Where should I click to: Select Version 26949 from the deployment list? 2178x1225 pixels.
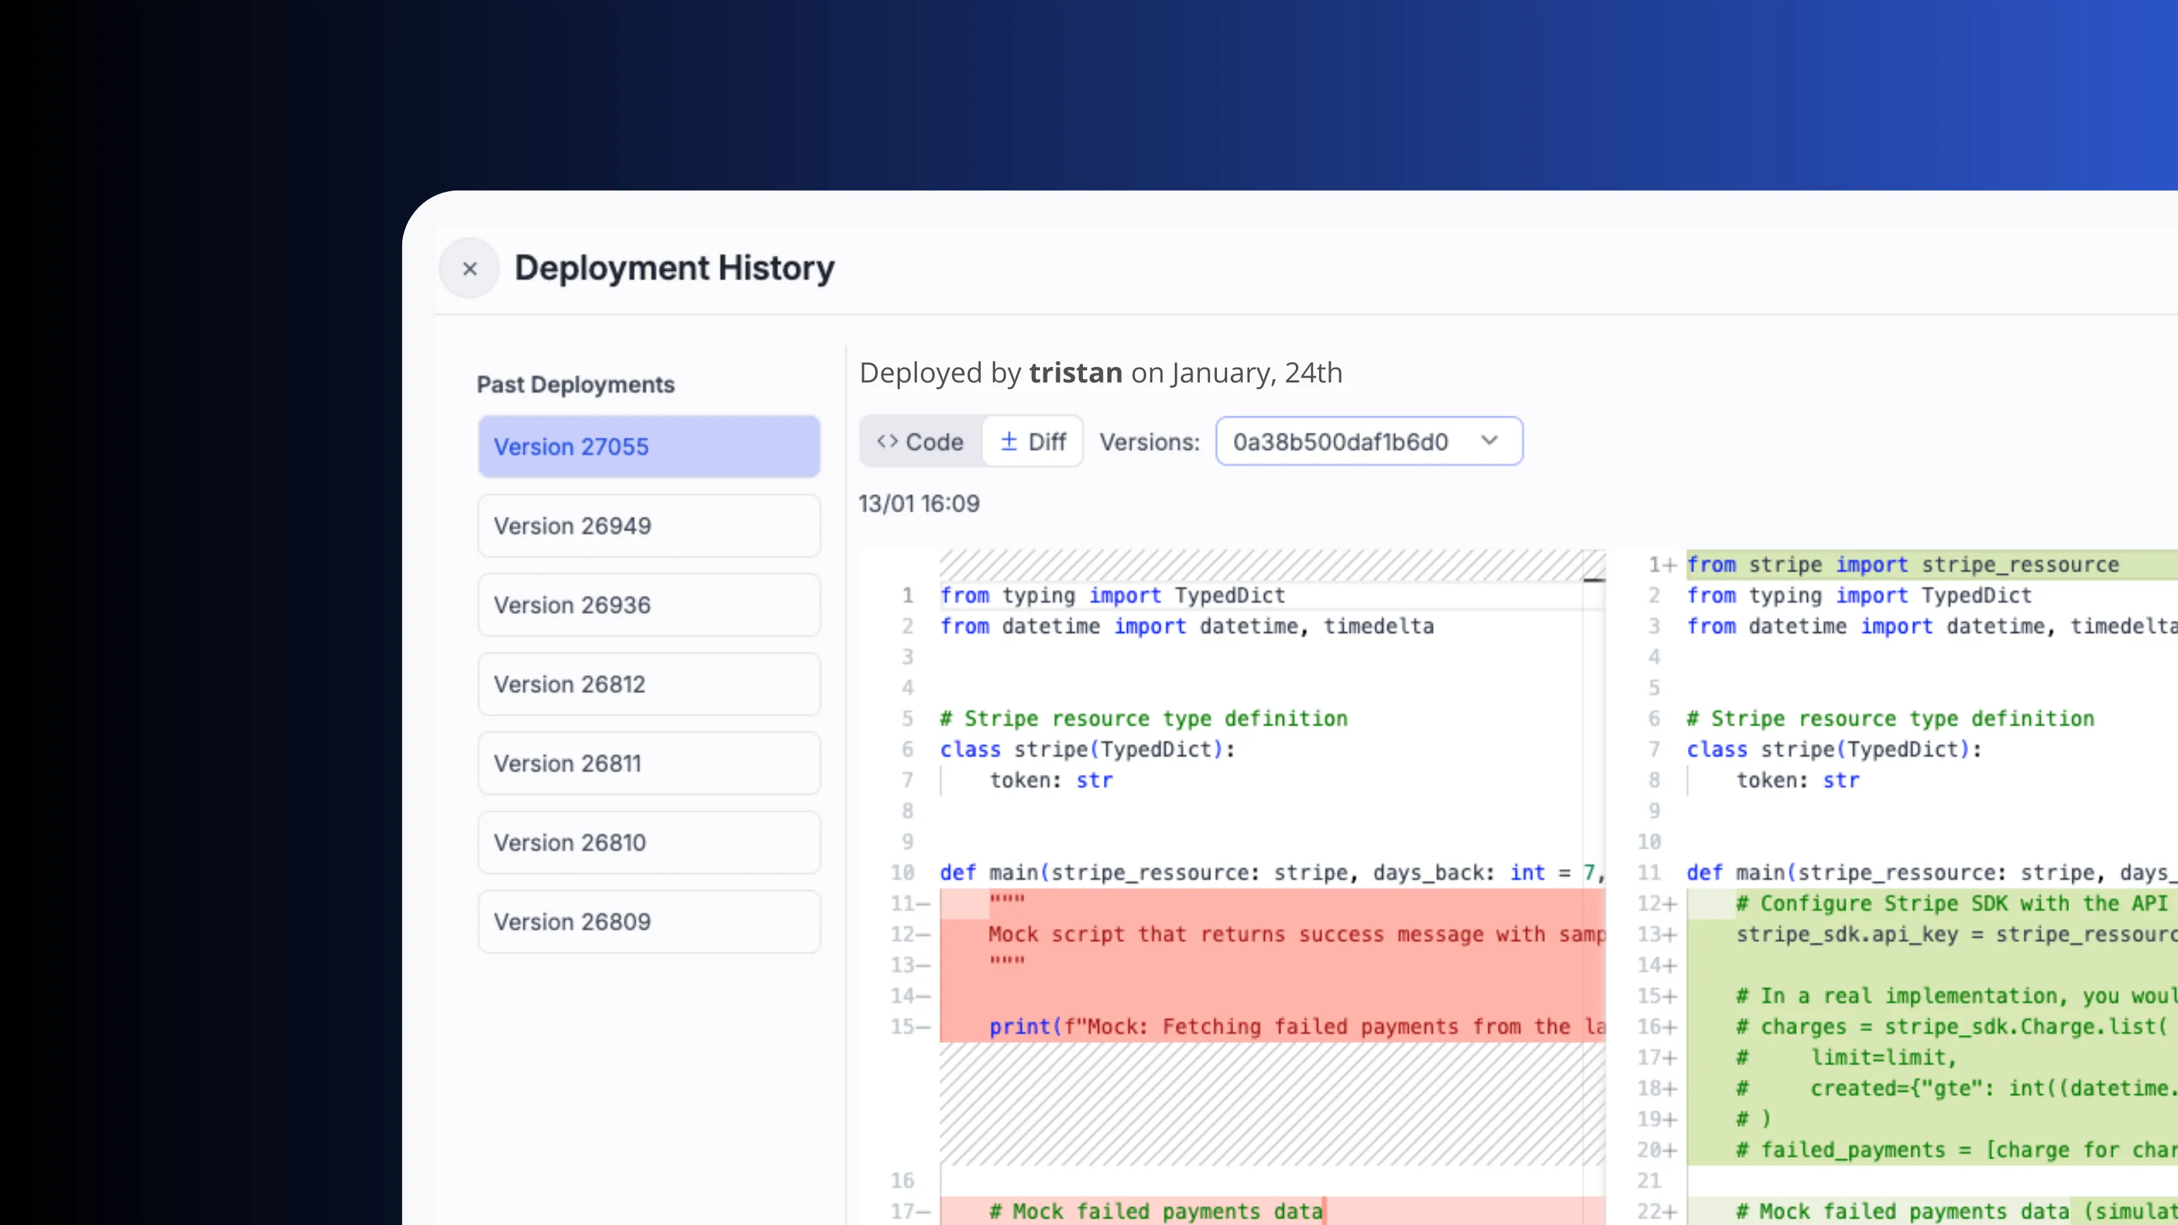pos(648,525)
